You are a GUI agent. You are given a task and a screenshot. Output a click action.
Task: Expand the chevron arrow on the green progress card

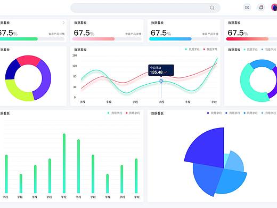(63, 23)
